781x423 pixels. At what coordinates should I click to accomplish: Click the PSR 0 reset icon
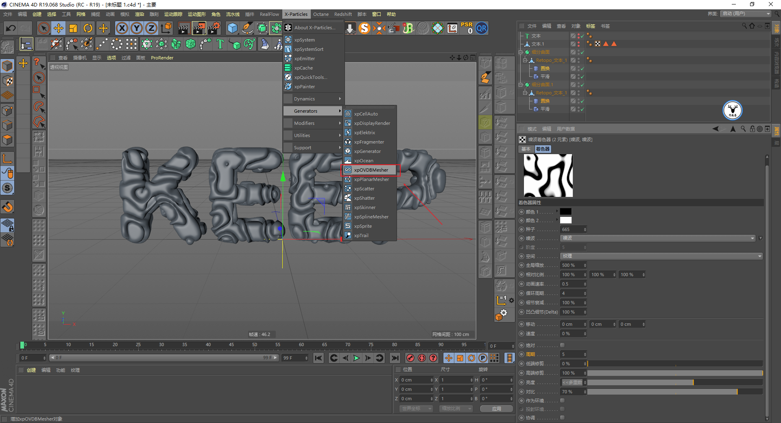coord(467,28)
